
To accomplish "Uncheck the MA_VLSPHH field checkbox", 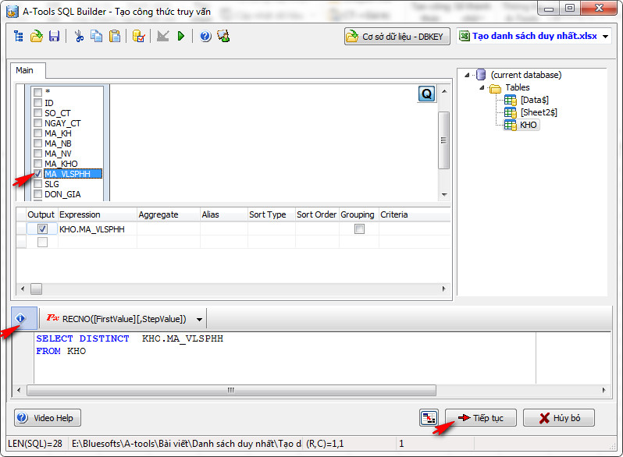I will tap(37, 174).
